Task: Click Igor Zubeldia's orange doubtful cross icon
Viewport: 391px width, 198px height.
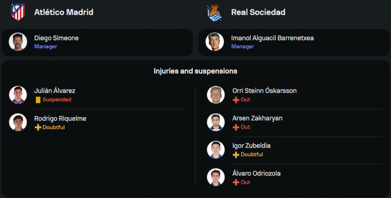Action: 236,155
